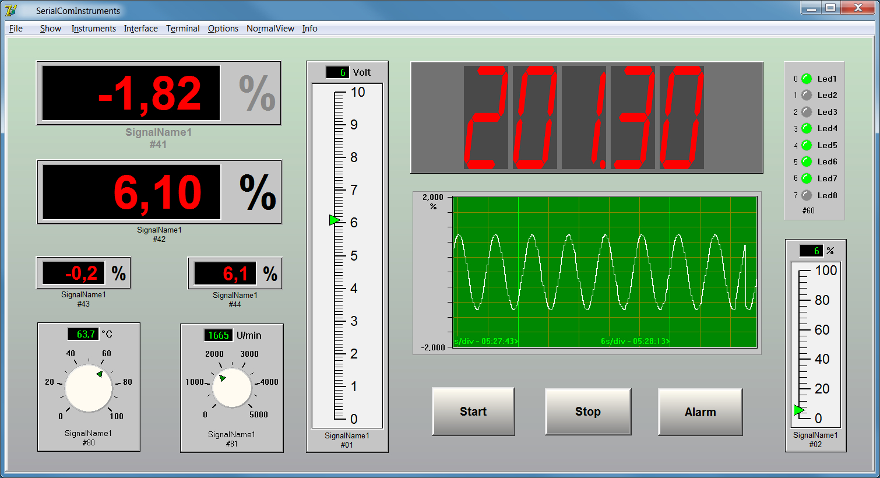Open the Instruments menu
The height and width of the screenshot is (478, 880).
pos(93,28)
